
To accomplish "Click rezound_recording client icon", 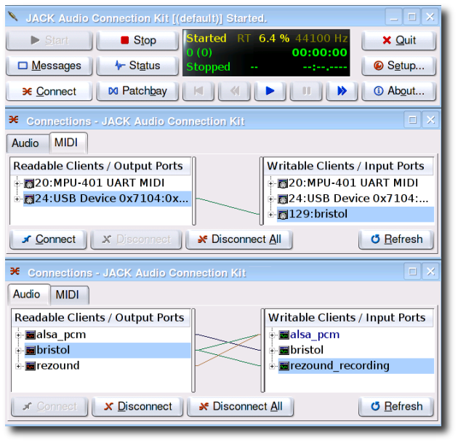I will [x=284, y=366].
